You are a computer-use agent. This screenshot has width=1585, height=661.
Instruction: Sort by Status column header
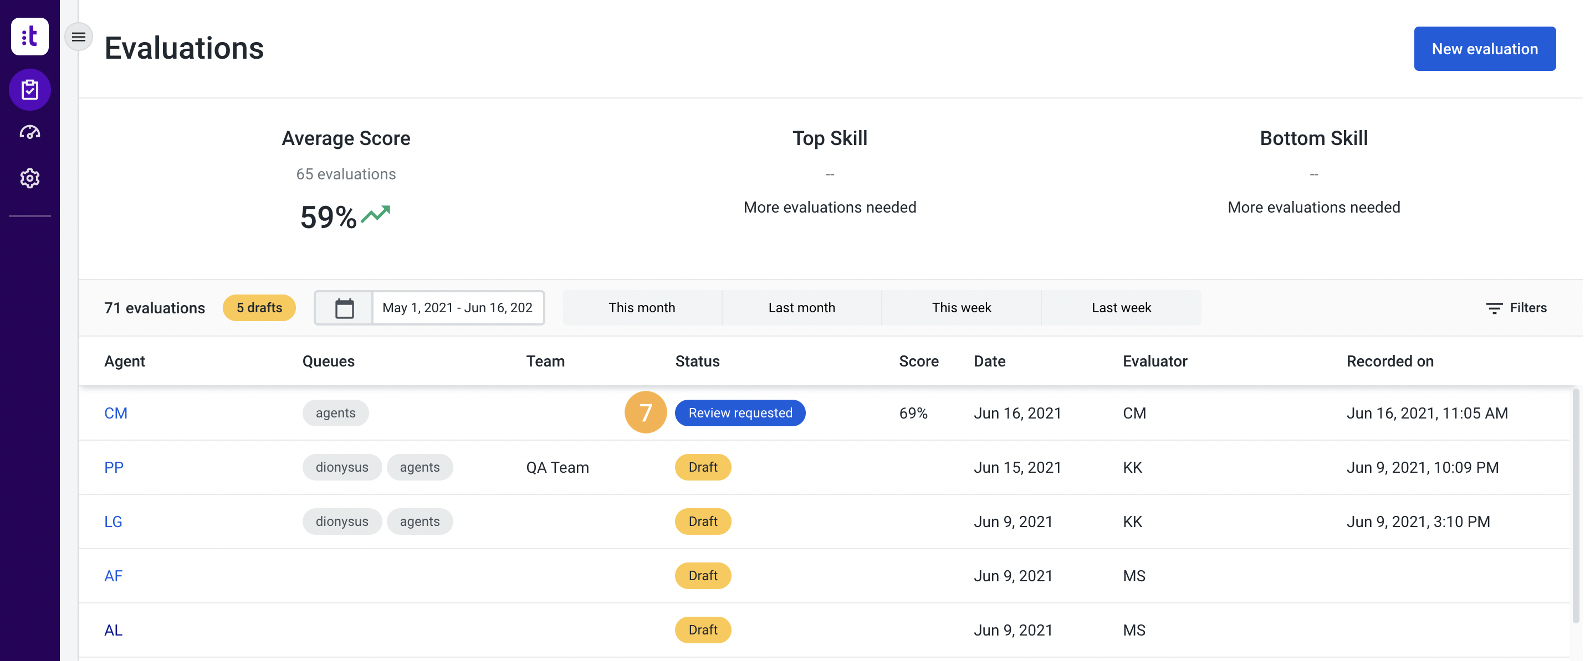[x=697, y=361]
